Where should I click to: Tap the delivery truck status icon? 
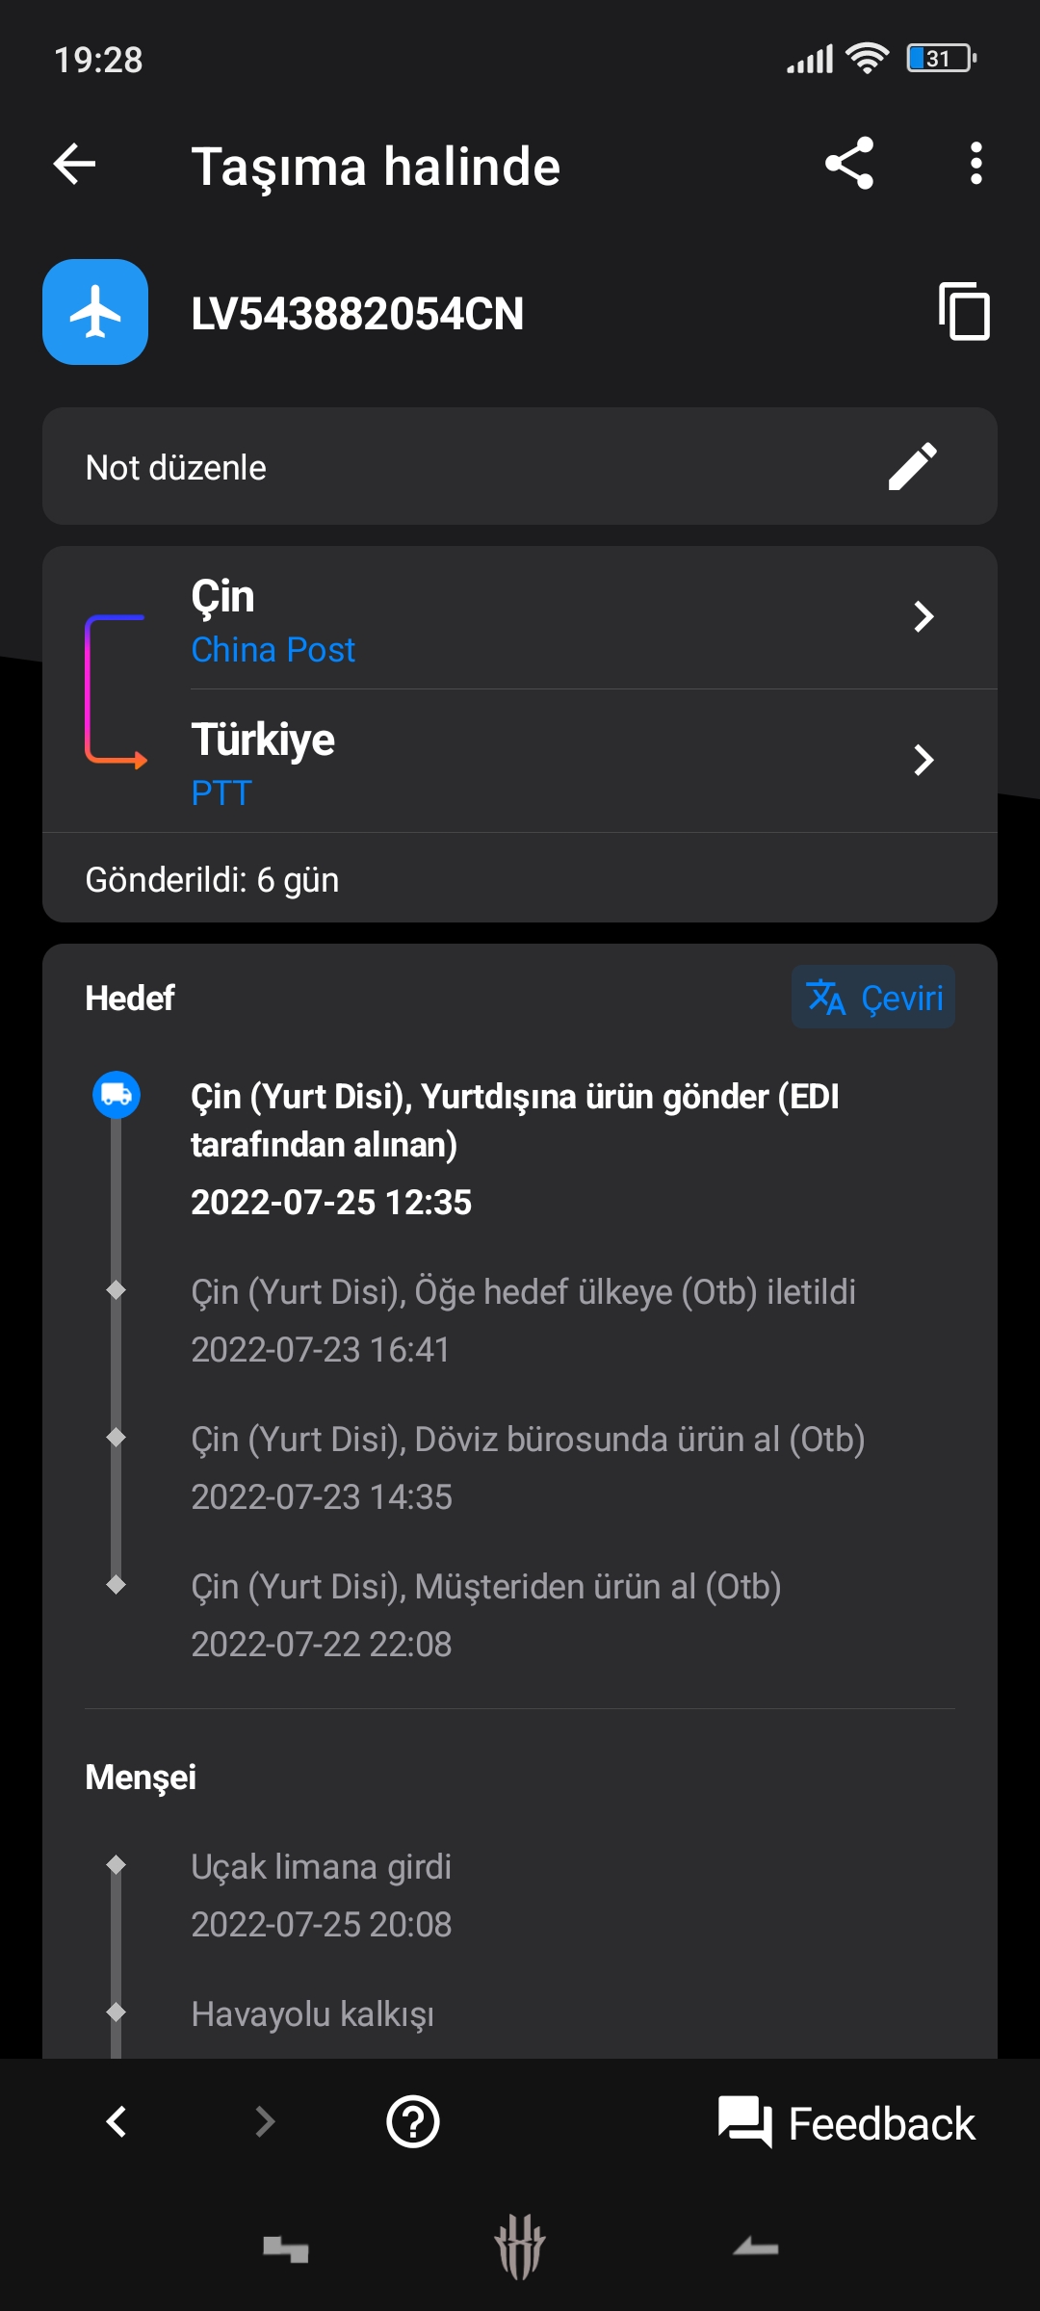point(117,1095)
